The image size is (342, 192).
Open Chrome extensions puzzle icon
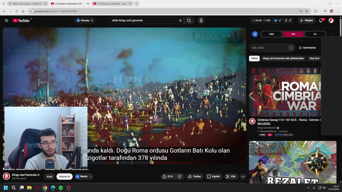pyautogui.click(x=316, y=11)
